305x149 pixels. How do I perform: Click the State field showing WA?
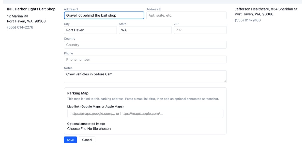point(145,30)
